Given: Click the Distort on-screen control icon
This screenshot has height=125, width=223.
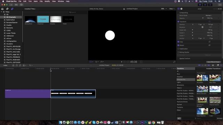Looking at the screenshot, I should tap(209, 45).
